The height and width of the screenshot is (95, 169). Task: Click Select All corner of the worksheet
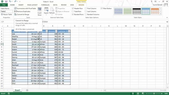point(2,26)
